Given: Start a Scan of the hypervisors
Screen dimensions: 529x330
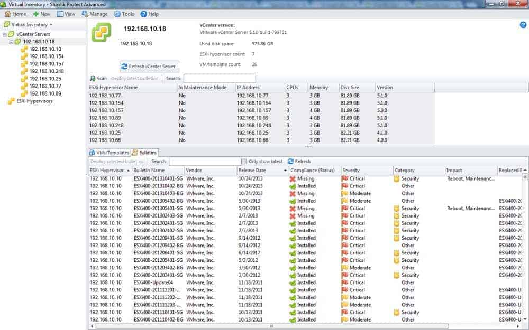Looking at the screenshot, I should click(x=98, y=79).
